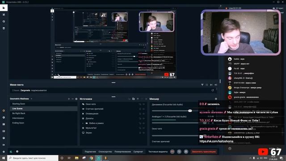
Task: Switch to the Starting Soon scene
Action: click(x=44, y=104)
